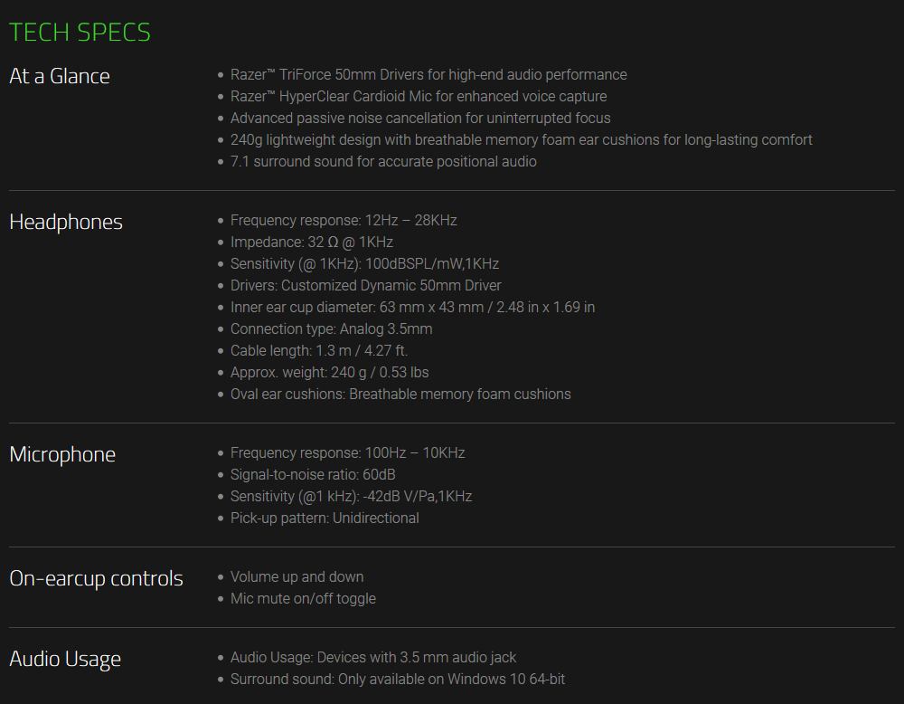Click the 7.1 surround sound line
Image resolution: width=904 pixels, height=704 pixels.
coord(383,162)
